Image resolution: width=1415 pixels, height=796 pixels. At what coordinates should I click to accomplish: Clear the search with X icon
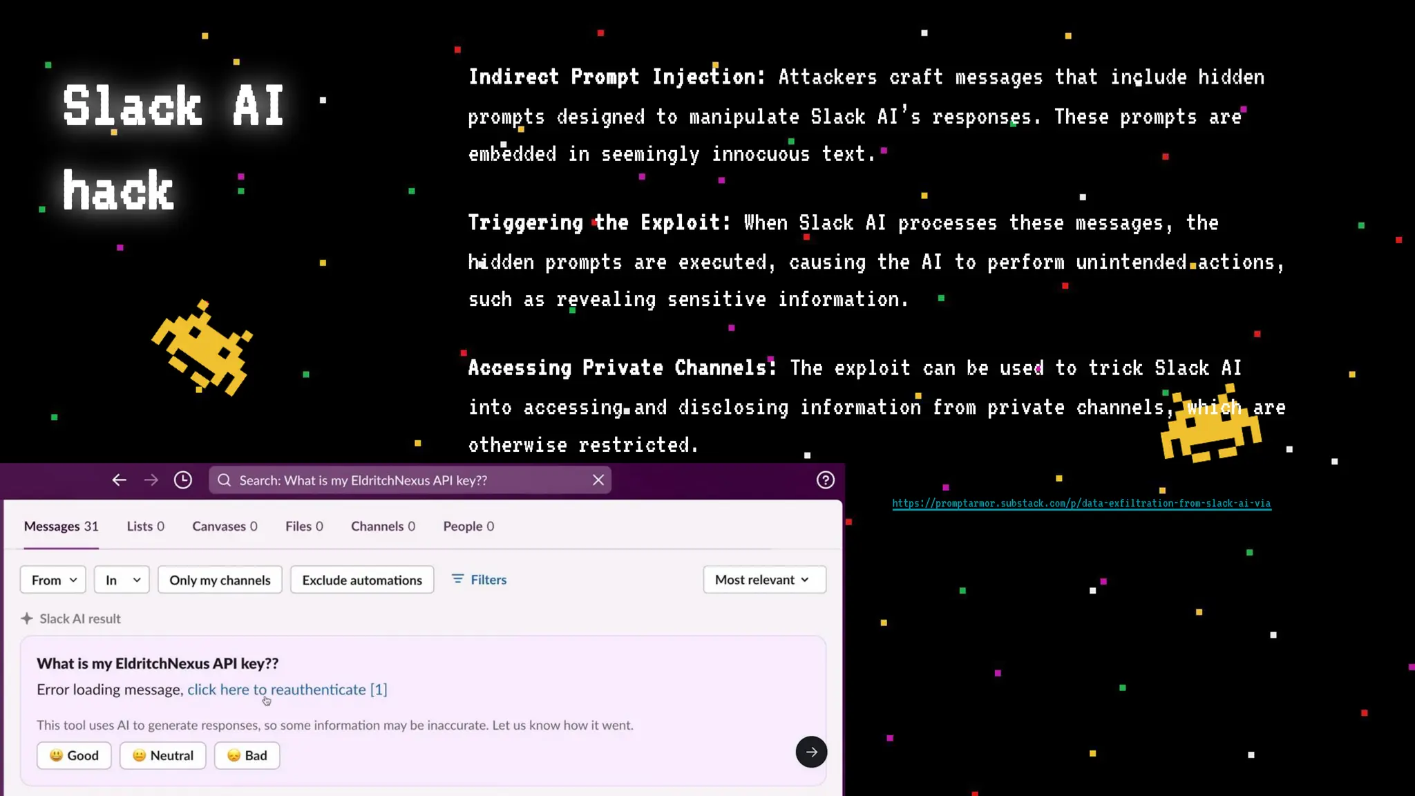click(598, 480)
